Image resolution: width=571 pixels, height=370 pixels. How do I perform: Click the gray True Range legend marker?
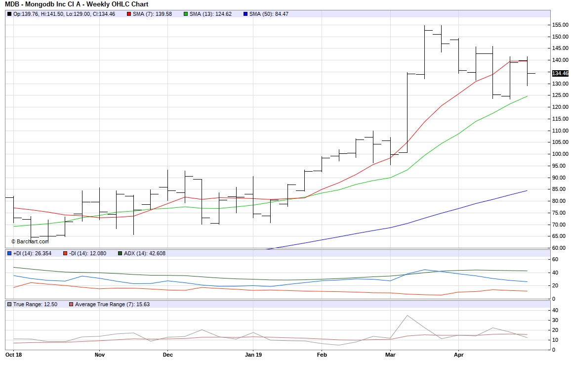click(x=9, y=304)
